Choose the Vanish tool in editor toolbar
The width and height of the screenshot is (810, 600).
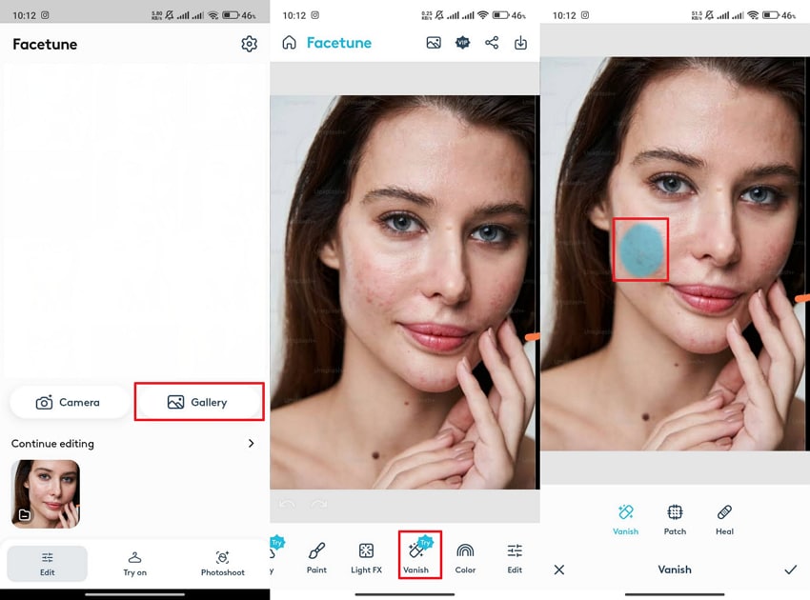[x=415, y=558]
